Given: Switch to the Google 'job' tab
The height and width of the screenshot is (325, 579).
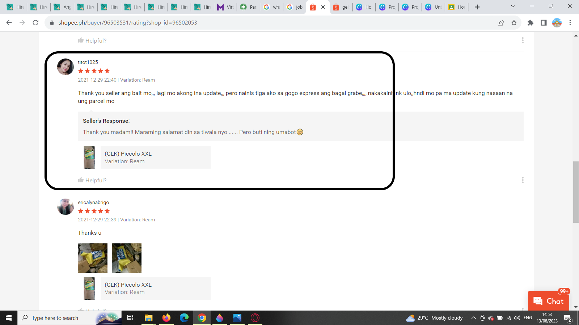Looking at the screenshot, I should (295, 7).
